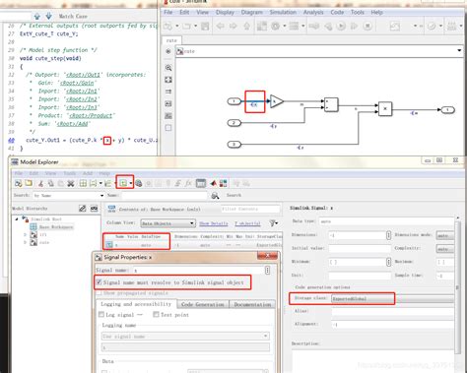Toggle Show propagated signals checkbox
This screenshot has height=373, width=467.
[99, 293]
